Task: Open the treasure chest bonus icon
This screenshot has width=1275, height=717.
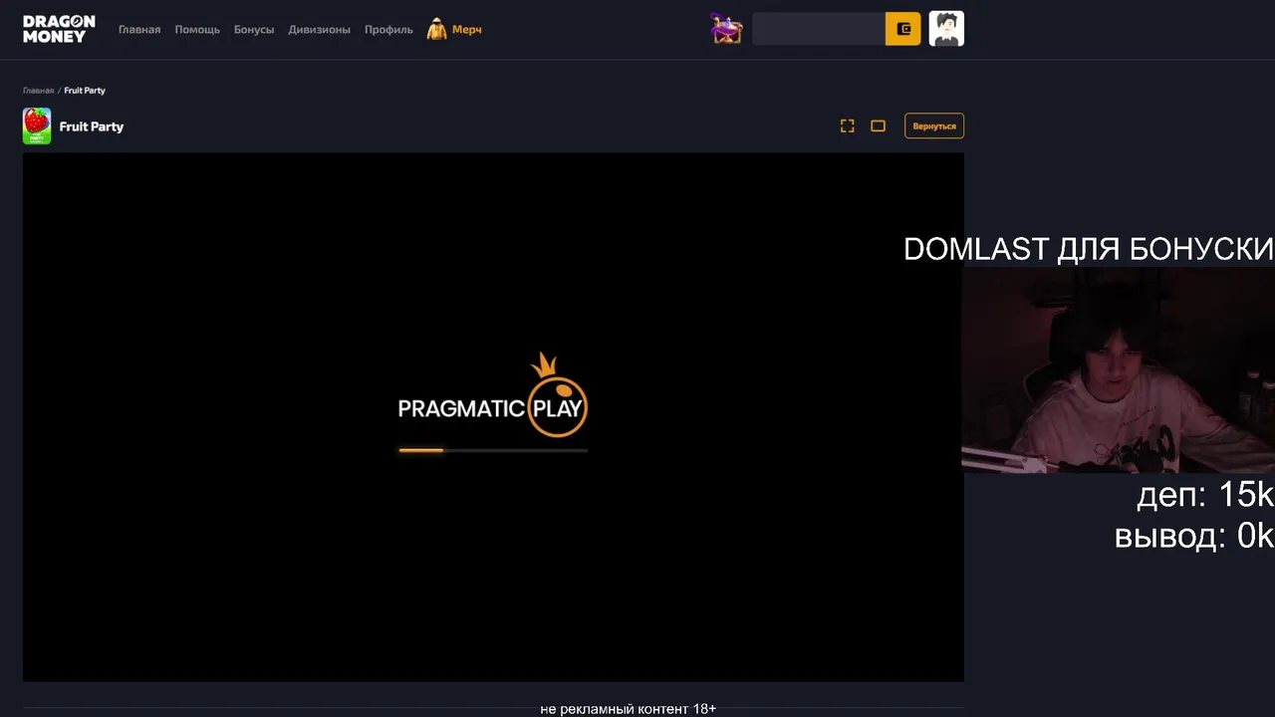Action: pos(726,28)
